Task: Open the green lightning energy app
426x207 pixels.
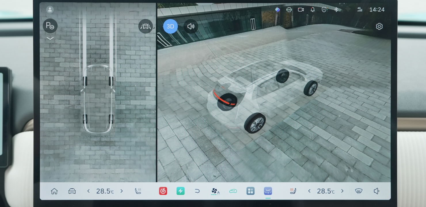Action: (180, 191)
